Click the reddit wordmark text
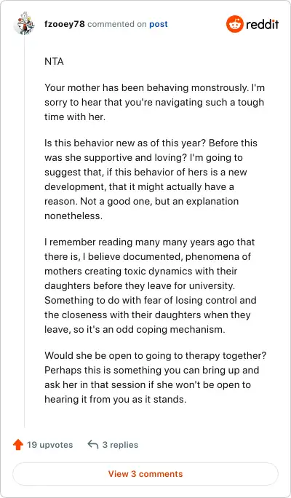Viewport: 291px width, 498px height. click(262, 24)
